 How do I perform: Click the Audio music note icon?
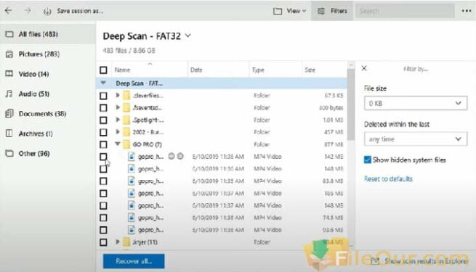click(9, 94)
